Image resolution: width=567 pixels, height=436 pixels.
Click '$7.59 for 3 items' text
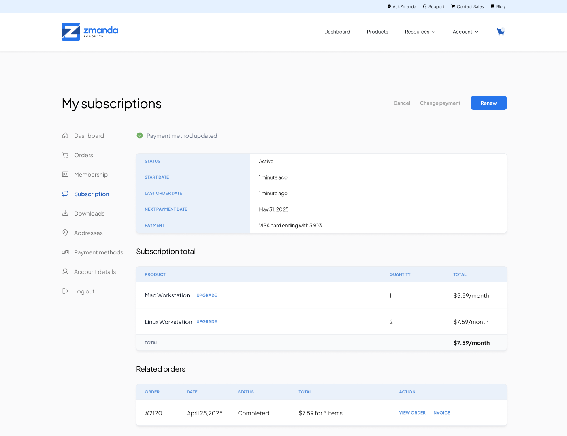[320, 413]
